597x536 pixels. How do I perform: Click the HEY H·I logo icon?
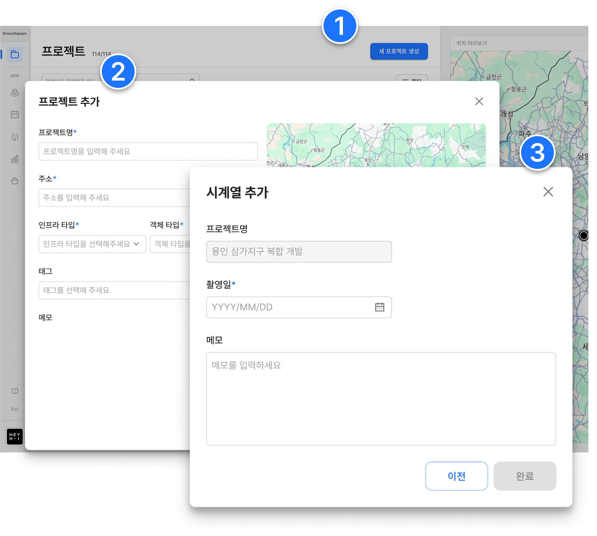click(x=15, y=436)
